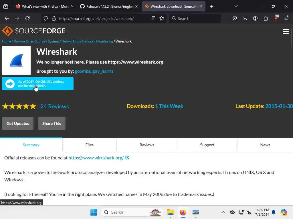Open the News tab
Screen dimensions: 293x219
(x=265, y=145)
